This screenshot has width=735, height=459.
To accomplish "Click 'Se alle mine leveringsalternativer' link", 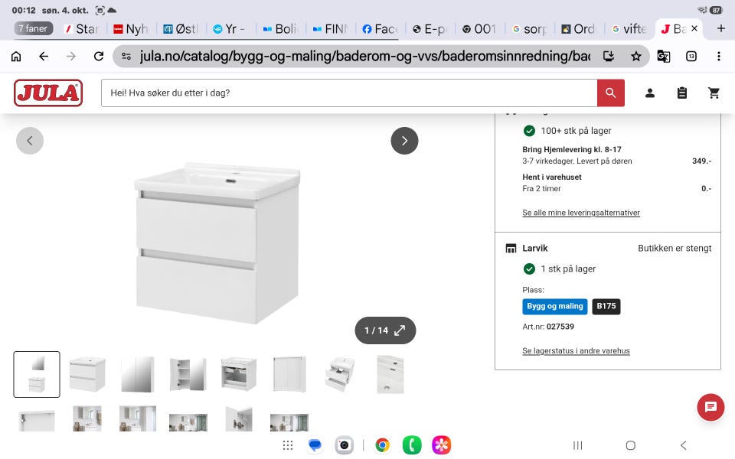I will pyautogui.click(x=581, y=213).
